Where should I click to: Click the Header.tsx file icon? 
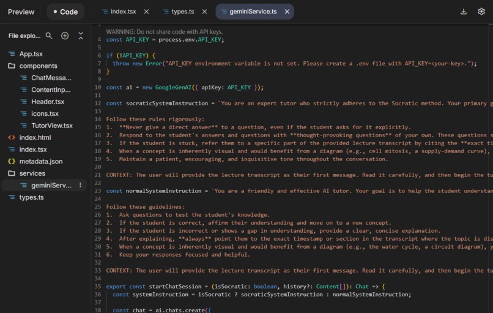[24, 102]
